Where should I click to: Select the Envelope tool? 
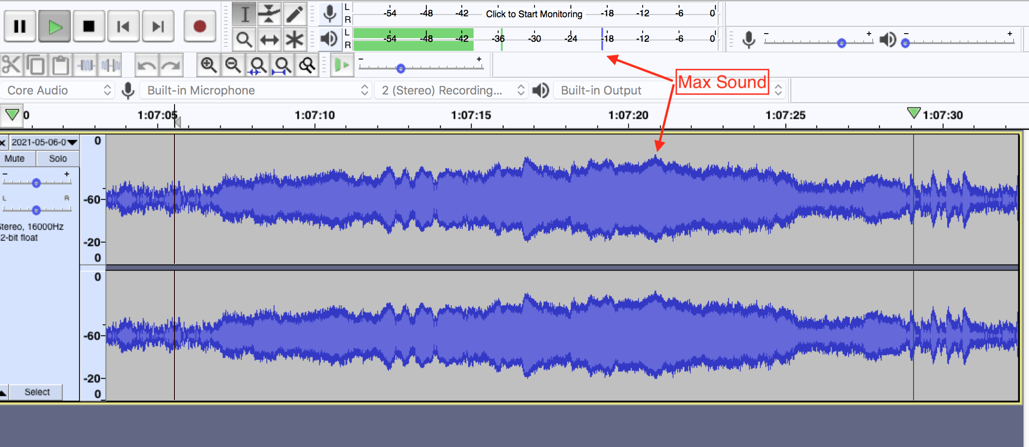click(269, 14)
